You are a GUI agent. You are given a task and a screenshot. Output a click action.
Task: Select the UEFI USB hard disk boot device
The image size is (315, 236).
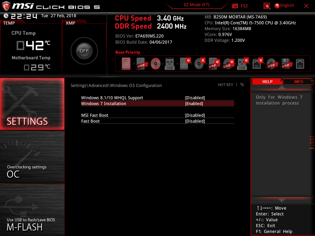(x=214, y=64)
